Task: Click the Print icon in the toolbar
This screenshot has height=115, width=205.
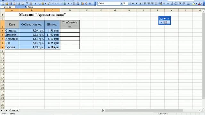Action: 19,4
